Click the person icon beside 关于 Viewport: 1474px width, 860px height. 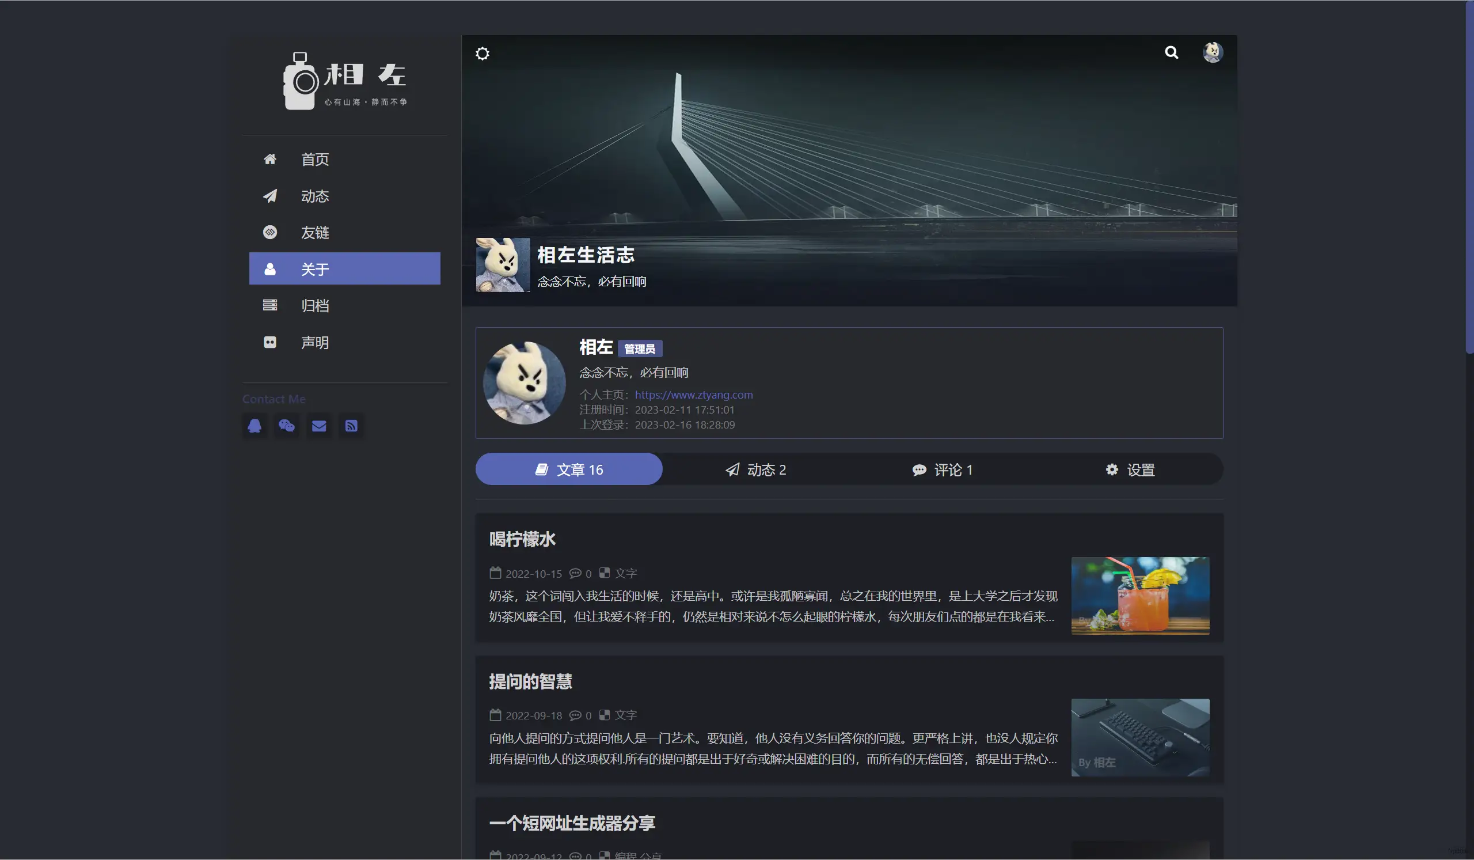tap(269, 269)
